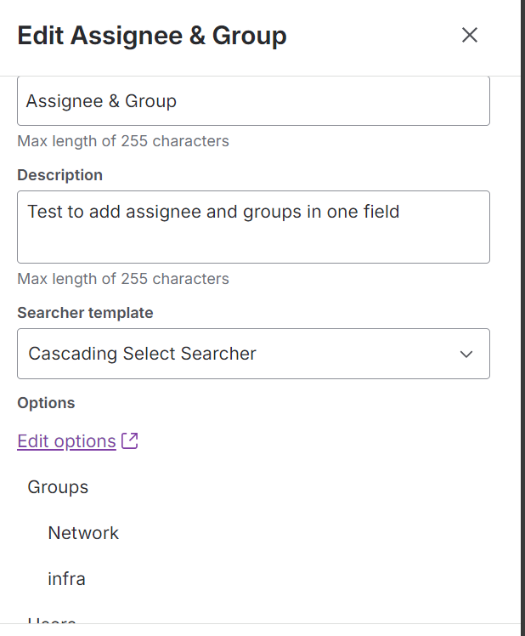The width and height of the screenshot is (525, 636).
Task: Select the infra child option
Action: coord(66,579)
